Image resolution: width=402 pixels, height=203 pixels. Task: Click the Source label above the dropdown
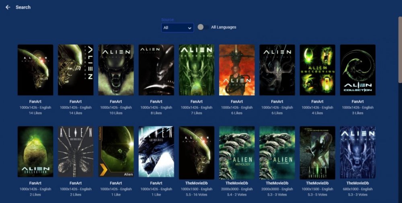tap(168, 20)
